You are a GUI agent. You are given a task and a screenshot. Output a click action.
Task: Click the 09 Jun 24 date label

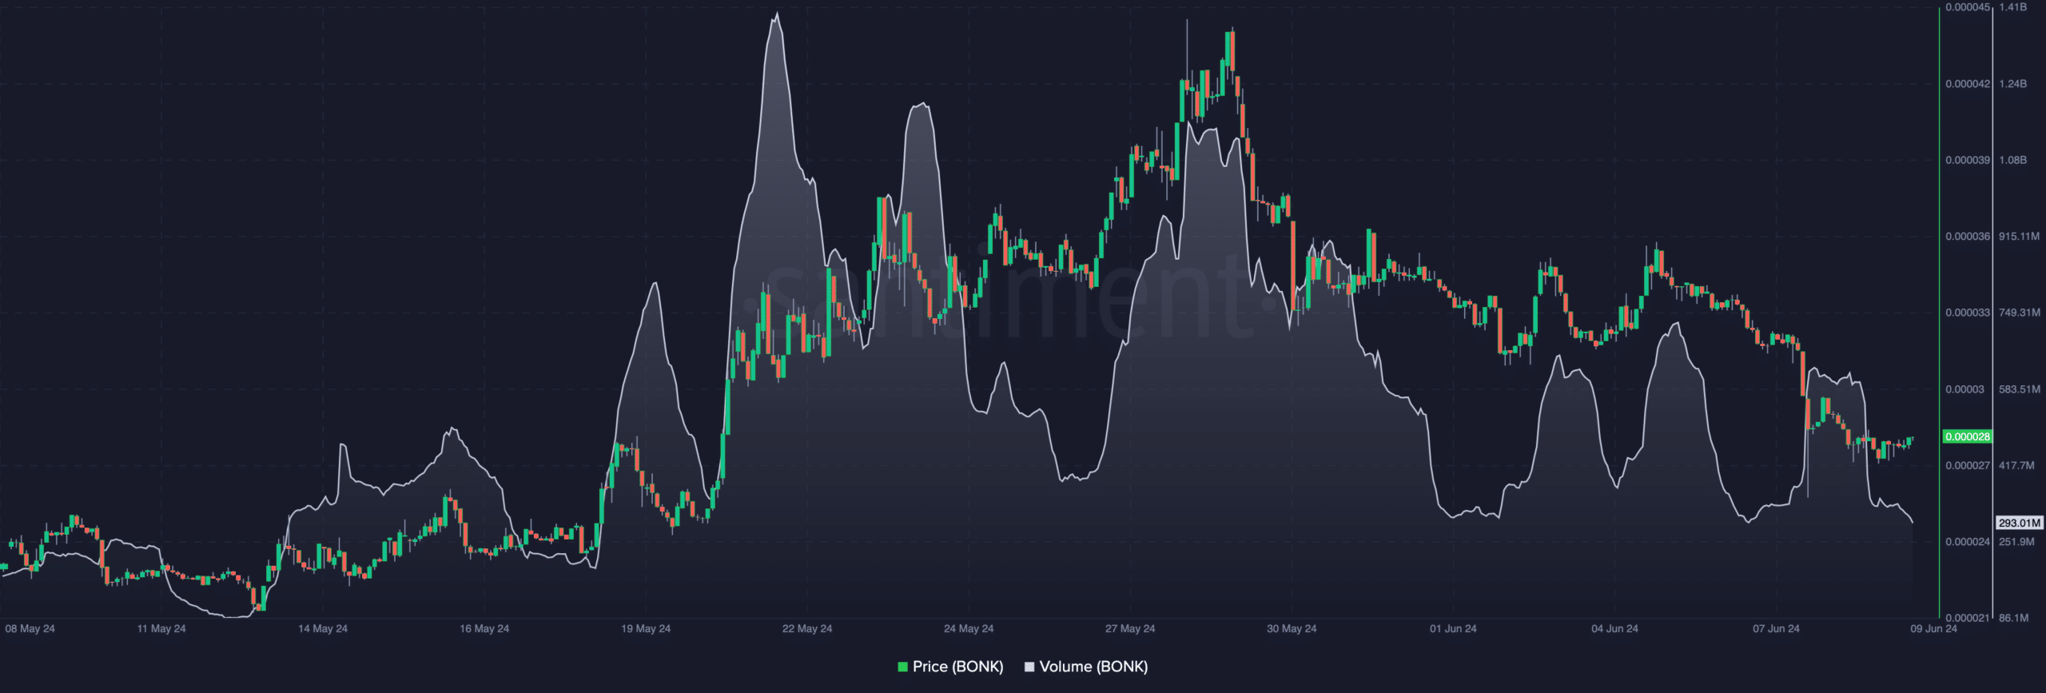(x=1933, y=628)
